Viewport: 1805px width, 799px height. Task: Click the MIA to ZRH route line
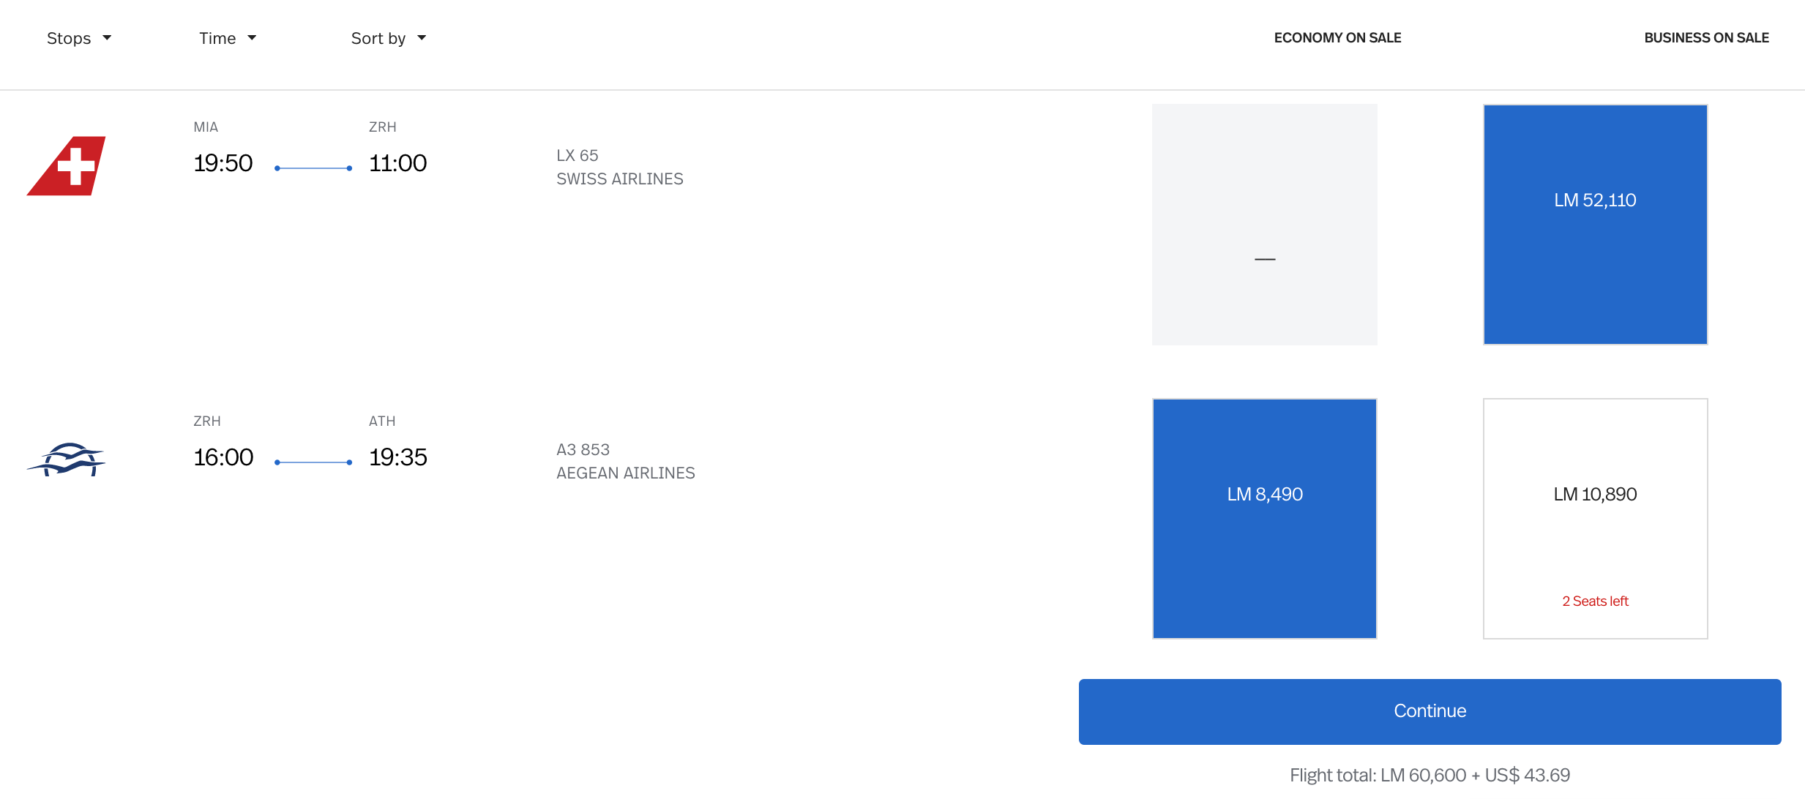coord(313,168)
